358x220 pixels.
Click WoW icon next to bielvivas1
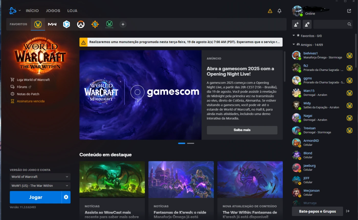350,55
